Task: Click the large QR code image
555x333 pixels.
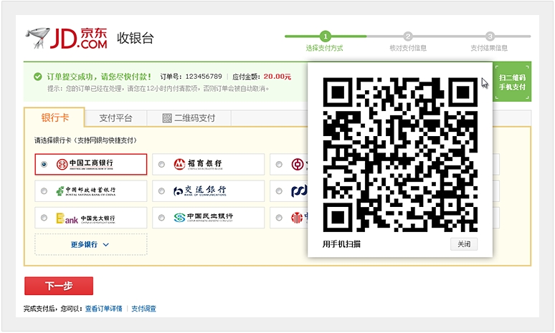Action: tap(400, 155)
